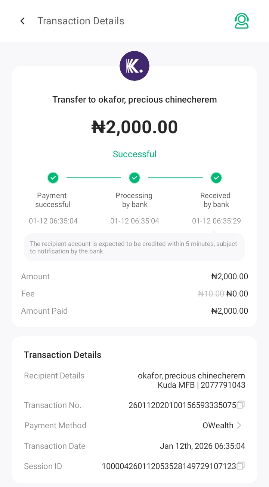269x487 pixels.
Task: Tap the Transaction Date value
Action: tap(202, 446)
